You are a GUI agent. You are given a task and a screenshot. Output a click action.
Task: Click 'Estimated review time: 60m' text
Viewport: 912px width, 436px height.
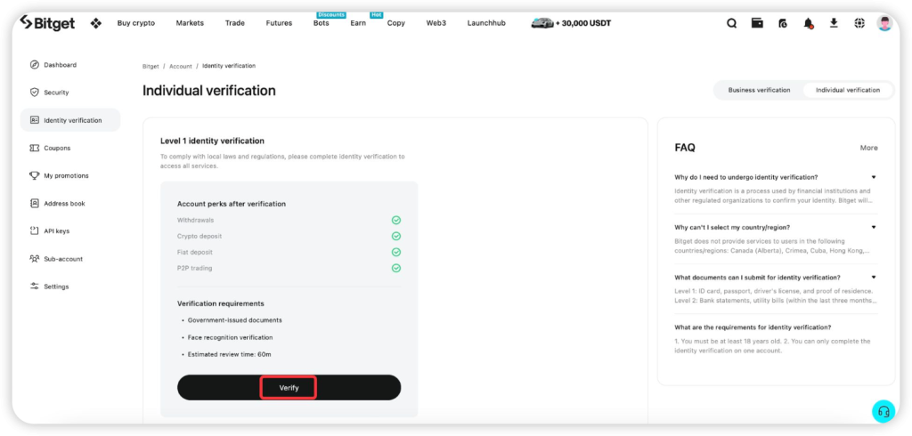coord(229,354)
